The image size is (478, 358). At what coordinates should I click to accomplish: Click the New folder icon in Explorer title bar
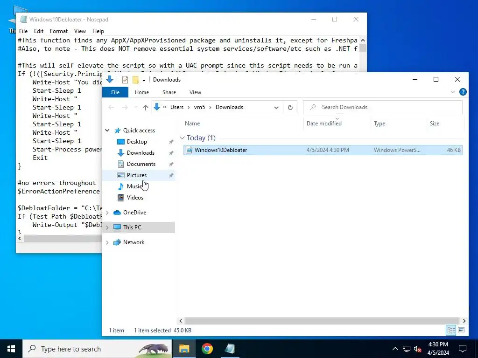pyautogui.click(x=135, y=80)
